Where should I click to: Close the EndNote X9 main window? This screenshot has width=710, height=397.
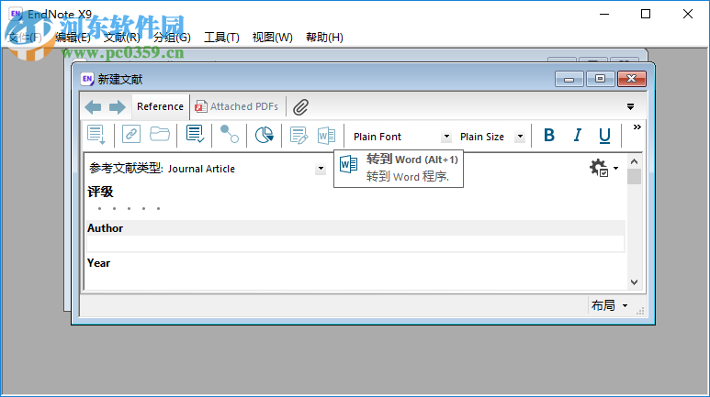[688, 14]
